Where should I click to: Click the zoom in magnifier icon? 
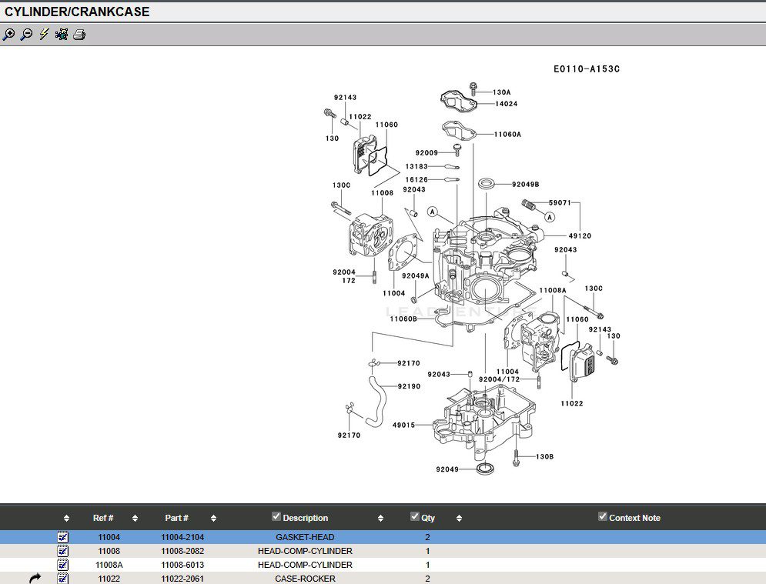[8, 35]
